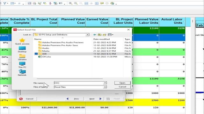The width and height of the screenshot is (204, 114).
Task: Click the Next button in the wizard
Action: tap(95, 99)
